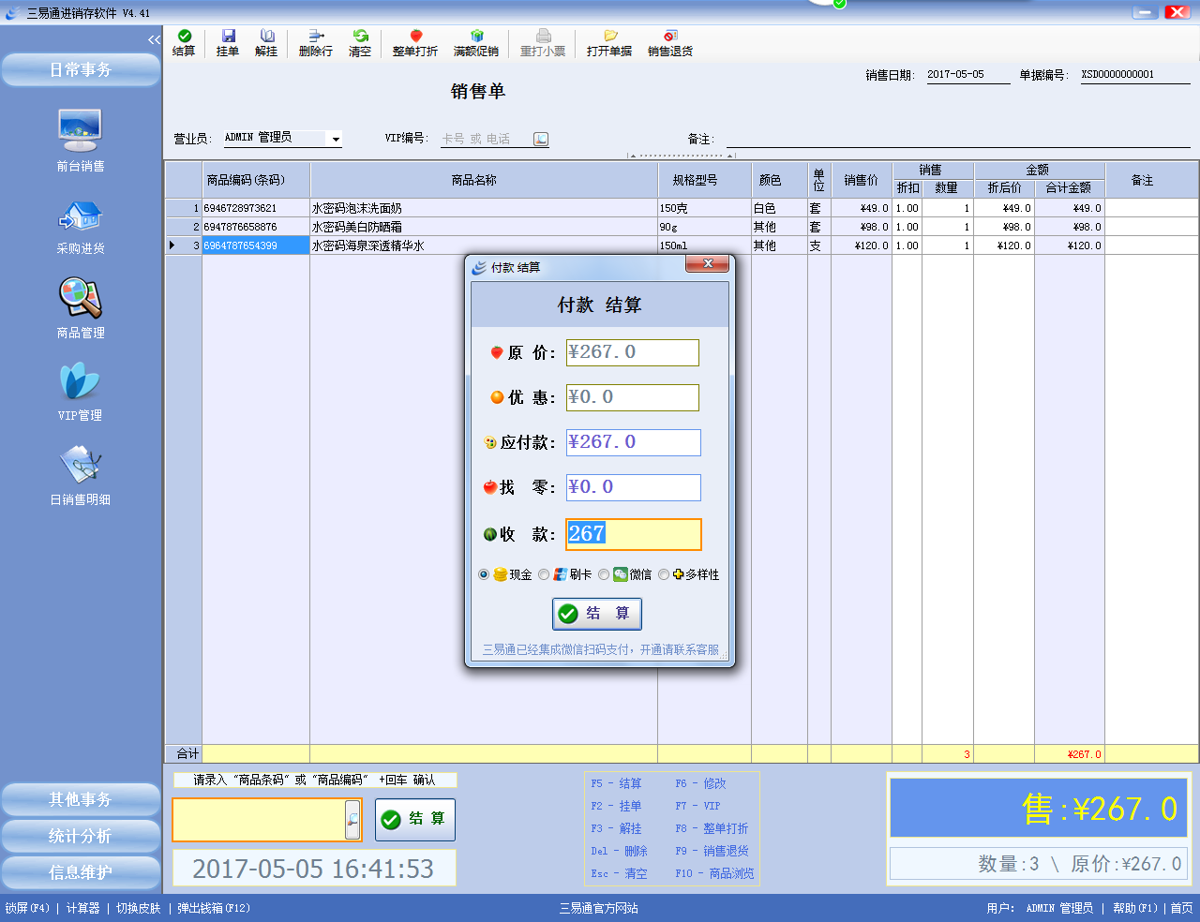
Task: Switch to 其他事务 section
Action: point(81,799)
